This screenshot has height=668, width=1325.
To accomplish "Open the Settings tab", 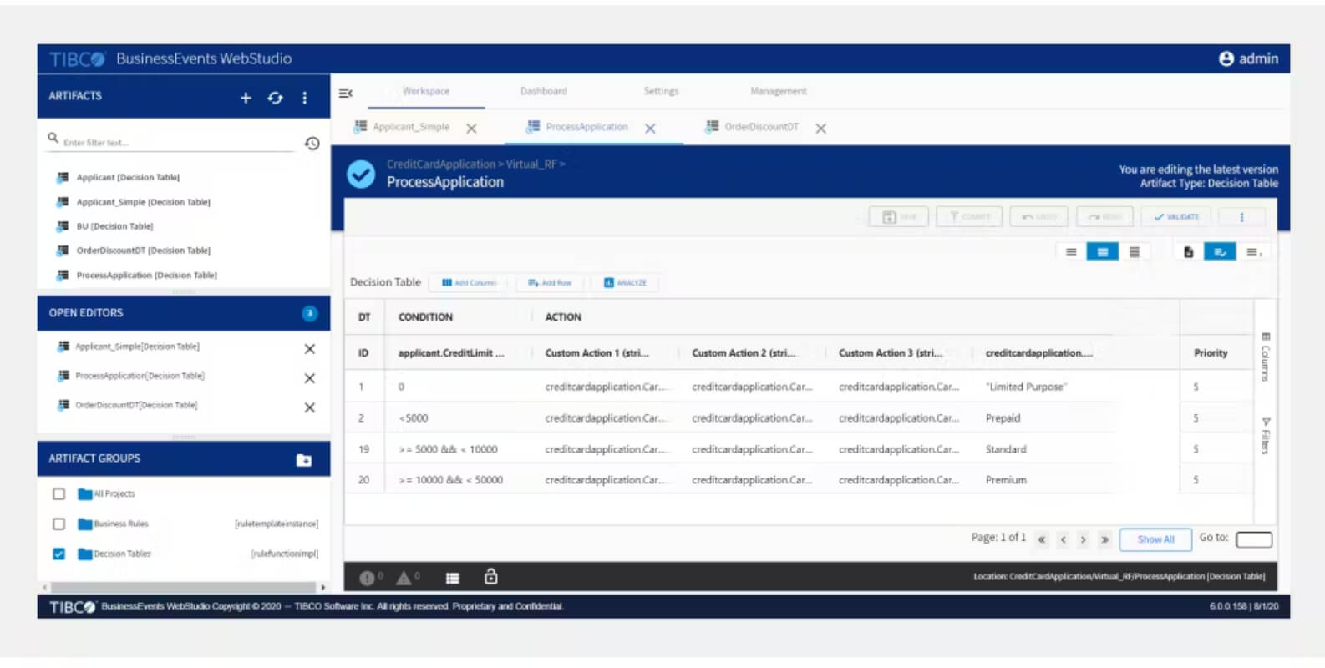I will 661,91.
